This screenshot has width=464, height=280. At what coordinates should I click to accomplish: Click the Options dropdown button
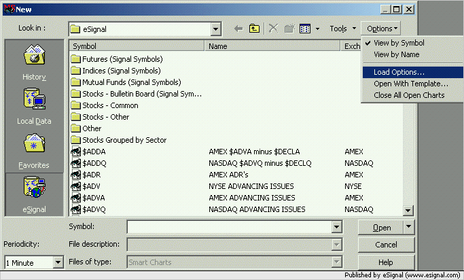(381, 29)
